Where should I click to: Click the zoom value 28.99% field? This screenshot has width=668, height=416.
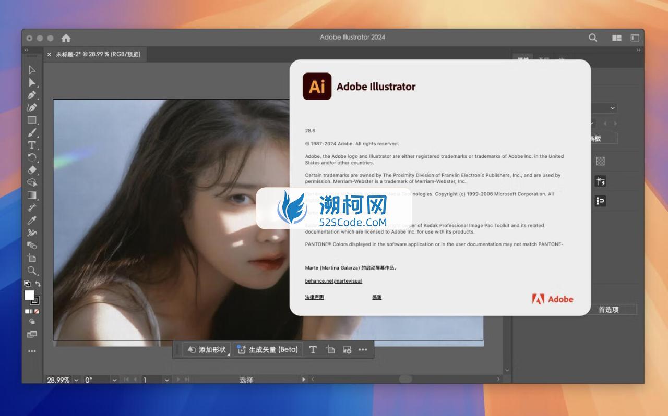coord(58,380)
